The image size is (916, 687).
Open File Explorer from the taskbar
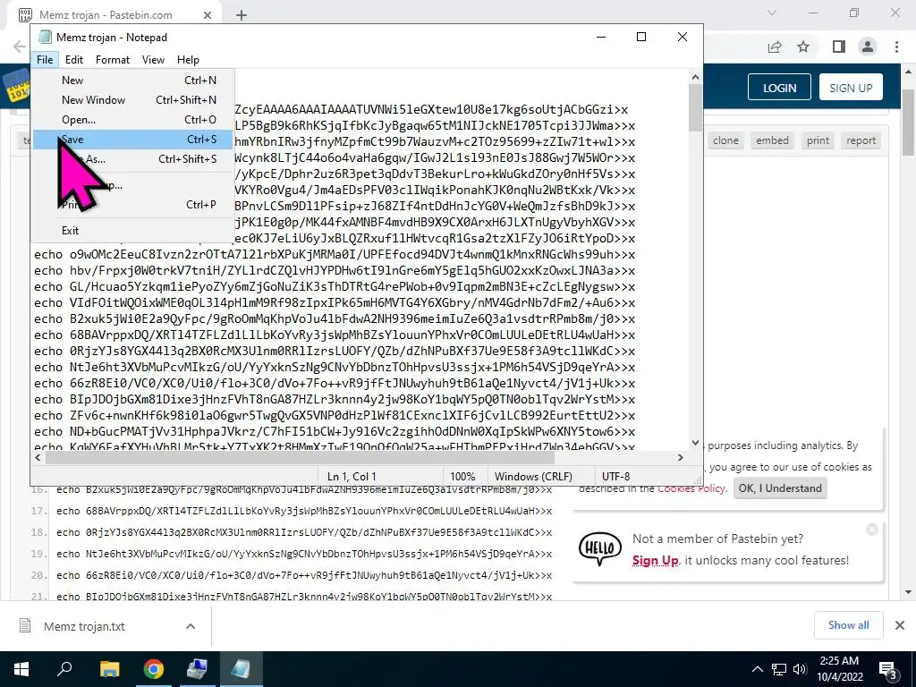click(x=109, y=669)
